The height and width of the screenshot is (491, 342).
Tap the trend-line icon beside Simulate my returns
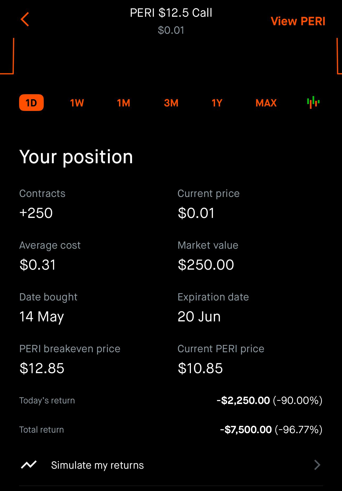point(29,465)
